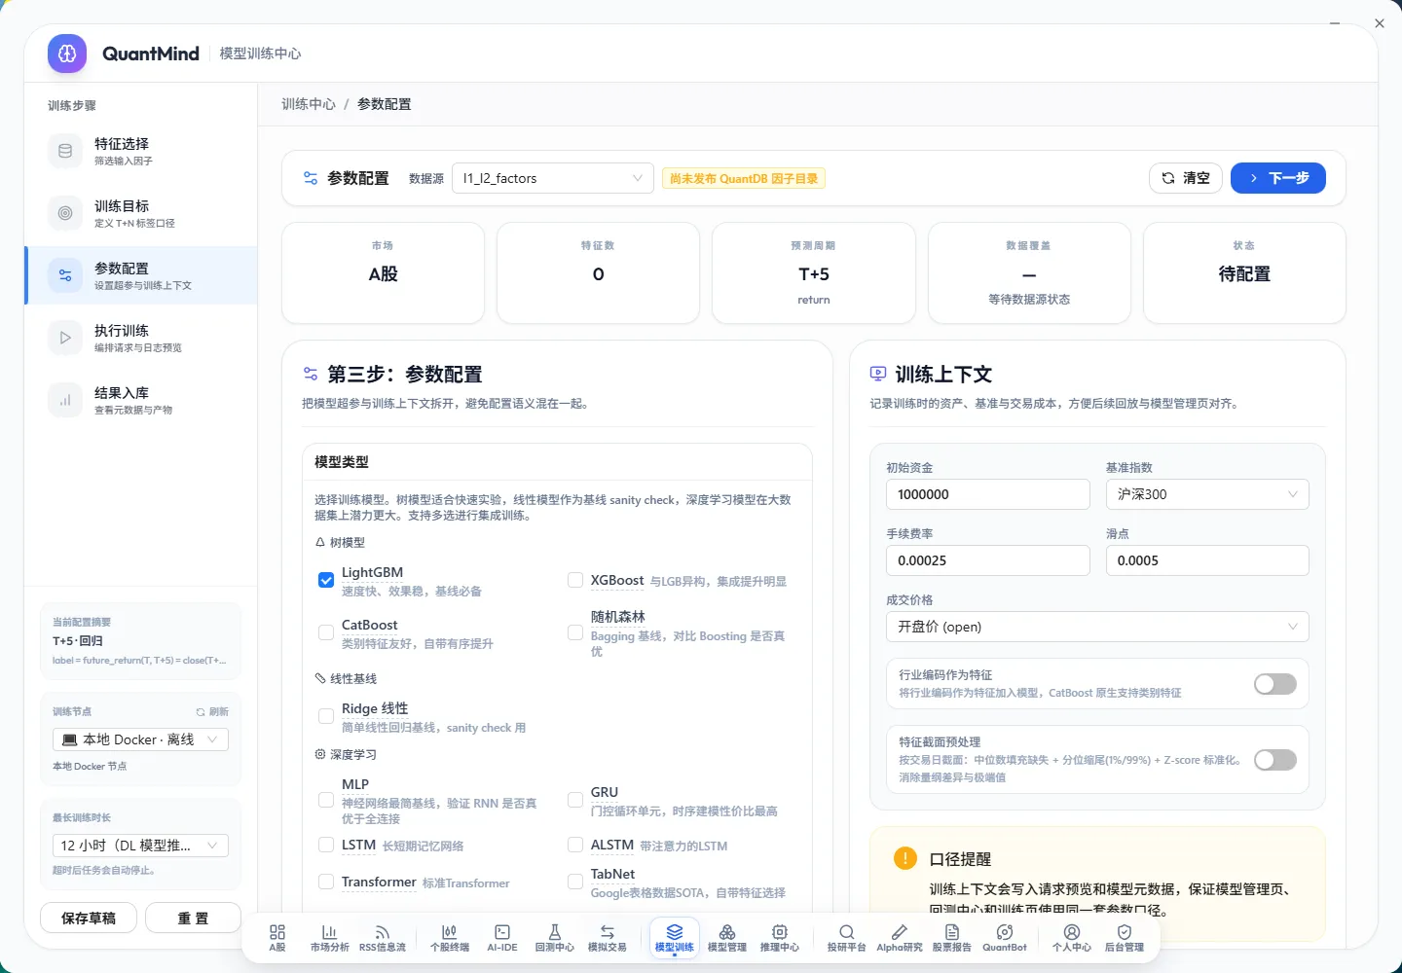Open 市场分析 from the bottom dock

pyautogui.click(x=329, y=938)
